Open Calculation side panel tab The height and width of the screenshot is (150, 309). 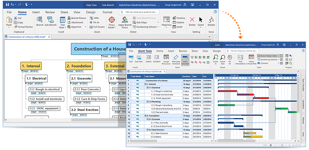point(303,104)
